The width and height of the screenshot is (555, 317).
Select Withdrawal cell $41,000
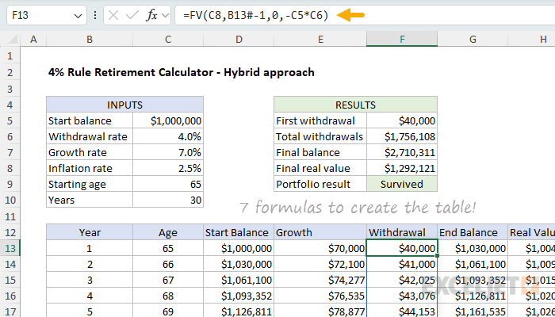pos(402,264)
